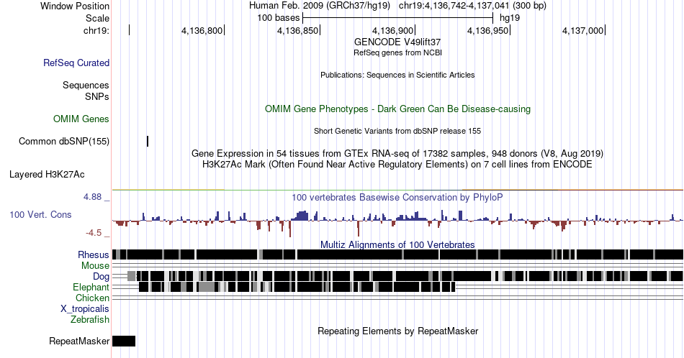Click the Common dbSNP variant tick mark
This screenshot has height=358, width=684.
(148, 141)
